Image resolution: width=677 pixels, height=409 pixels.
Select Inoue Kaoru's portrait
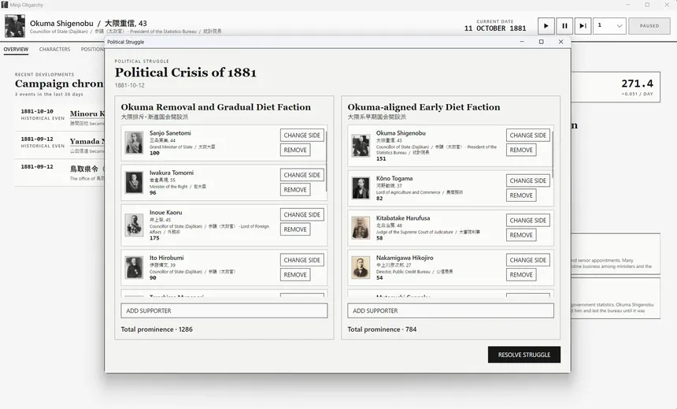[134, 225]
